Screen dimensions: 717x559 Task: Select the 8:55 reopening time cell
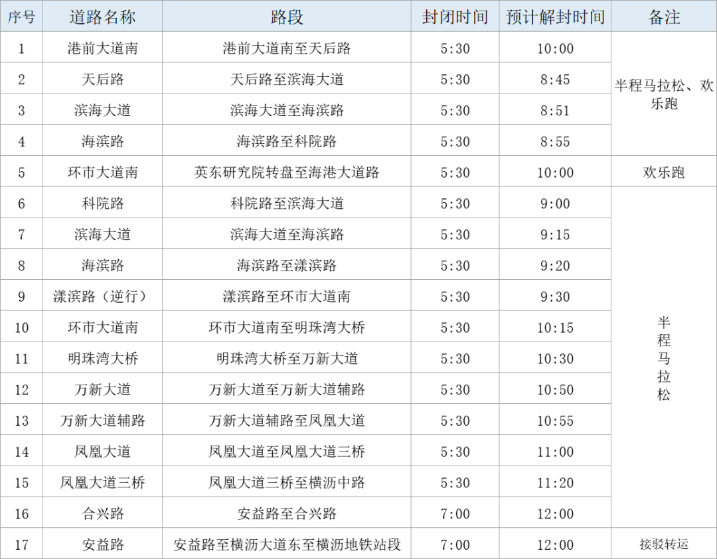(x=555, y=142)
